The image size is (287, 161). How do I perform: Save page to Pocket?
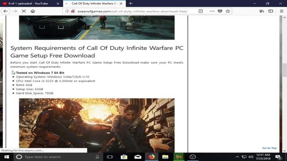[220, 11]
